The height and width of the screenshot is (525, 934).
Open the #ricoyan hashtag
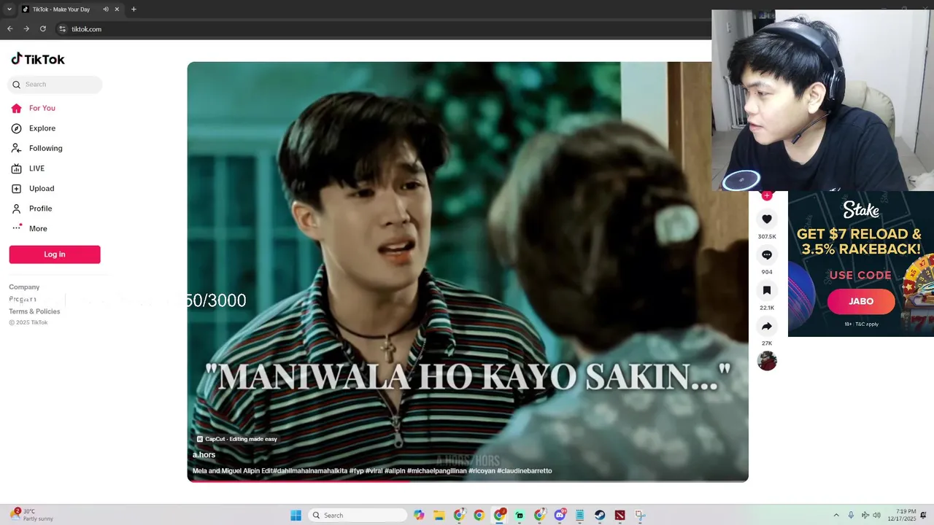tap(482, 471)
